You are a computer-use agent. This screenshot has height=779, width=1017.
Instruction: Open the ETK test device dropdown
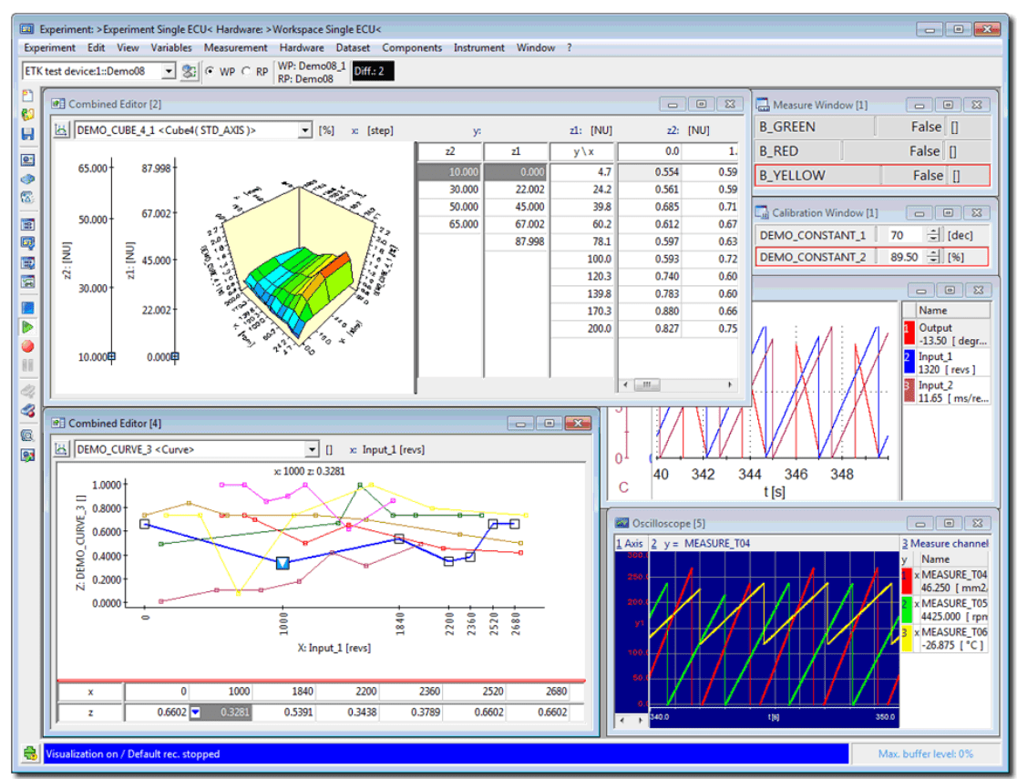pos(168,71)
